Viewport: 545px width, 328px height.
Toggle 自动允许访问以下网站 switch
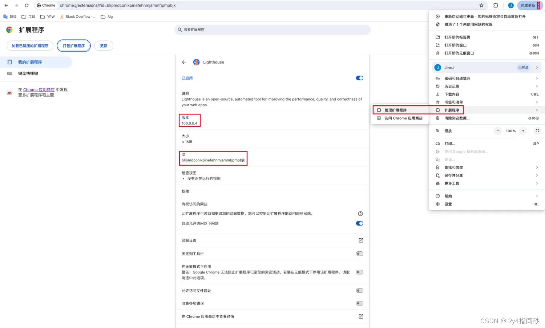[x=360, y=223]
